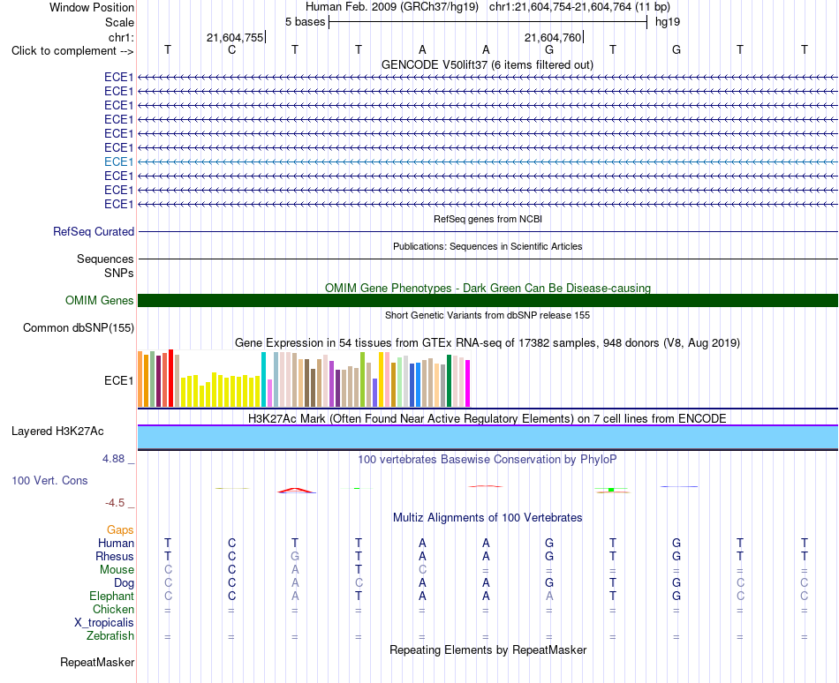Click the Zebrafish species row label
This screenshot has width=839, height=683.
[110, 636]
